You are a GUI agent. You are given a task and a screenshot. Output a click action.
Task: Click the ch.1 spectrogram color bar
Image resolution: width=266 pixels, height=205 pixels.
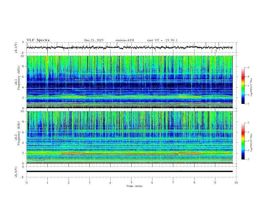coord(243,85)
